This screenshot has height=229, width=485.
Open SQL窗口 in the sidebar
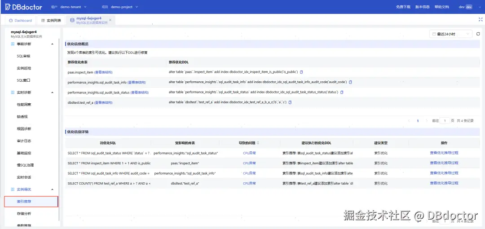pos(23,80)
